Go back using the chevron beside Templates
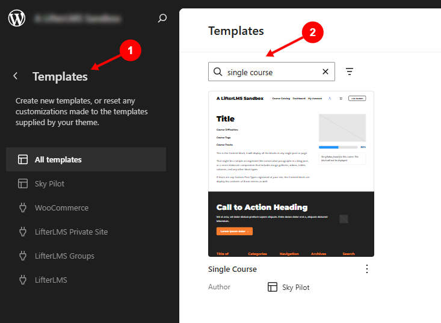 [16, 76]
